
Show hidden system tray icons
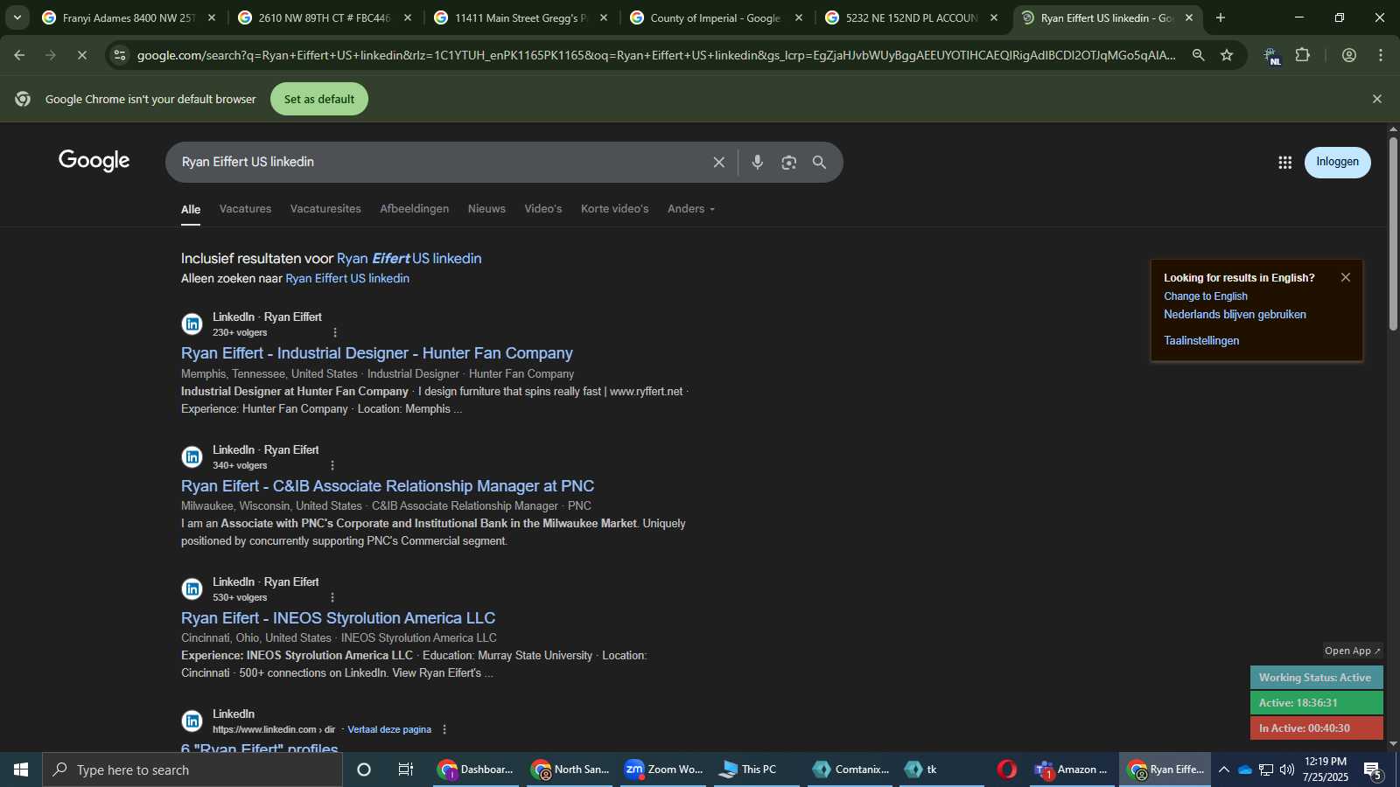point(1223,770)
